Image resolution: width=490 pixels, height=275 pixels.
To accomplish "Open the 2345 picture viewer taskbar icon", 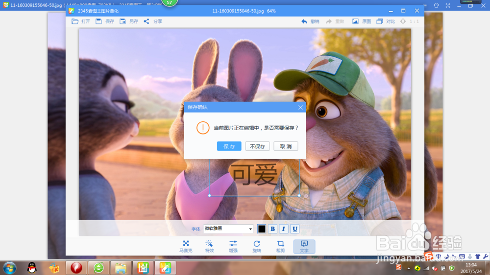I will 143,268.
